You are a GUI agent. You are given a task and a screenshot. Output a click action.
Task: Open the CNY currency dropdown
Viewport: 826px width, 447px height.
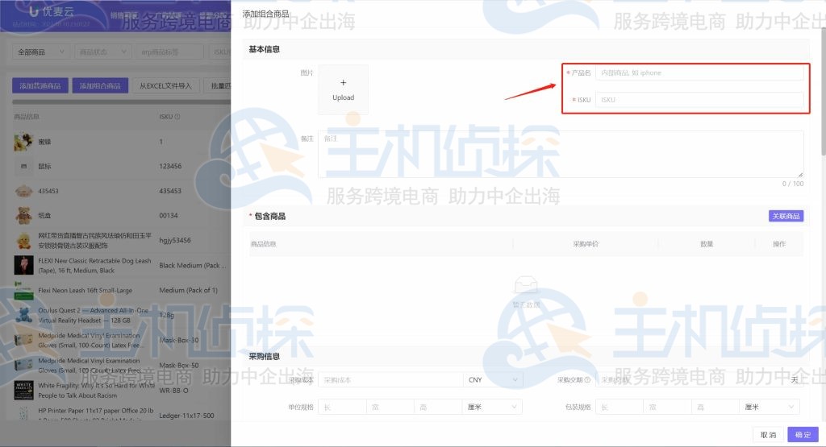point(494,380)
